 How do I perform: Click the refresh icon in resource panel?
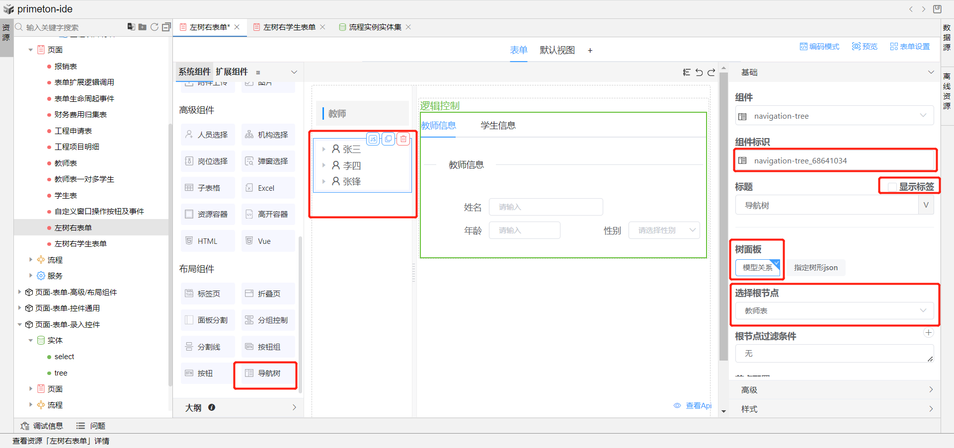pos(155,27)
